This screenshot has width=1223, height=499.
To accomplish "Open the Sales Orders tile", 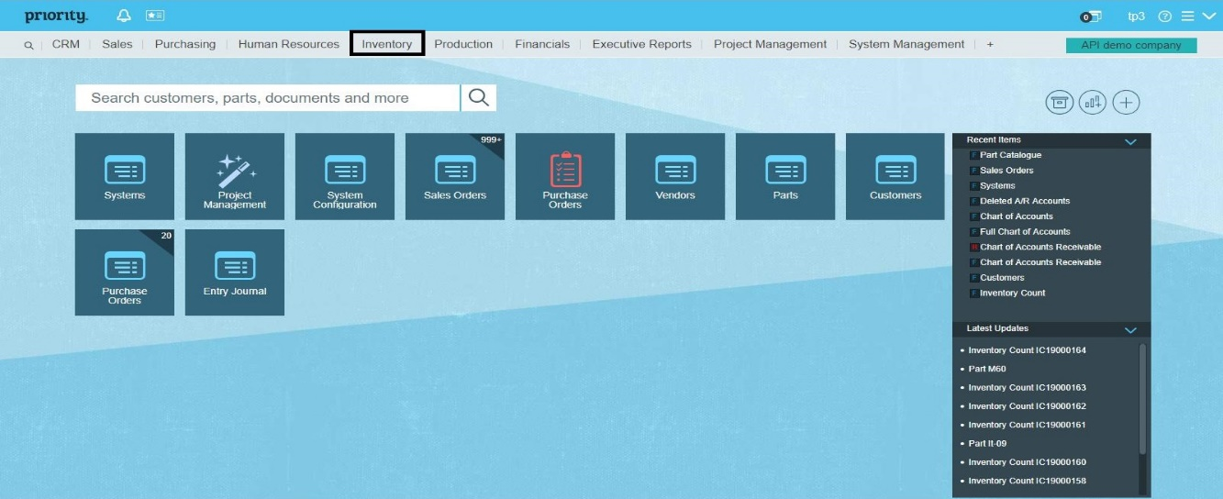I will coord(455,176).
